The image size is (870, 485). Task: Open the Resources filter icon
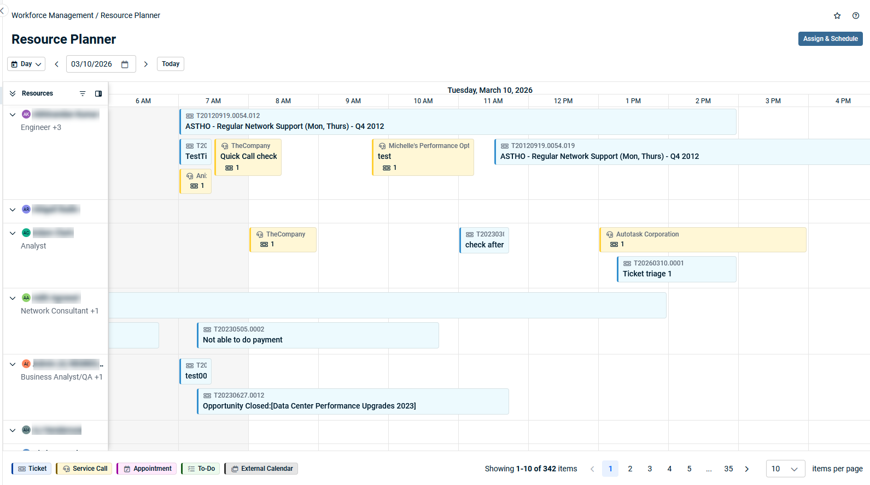click(83, 94)
